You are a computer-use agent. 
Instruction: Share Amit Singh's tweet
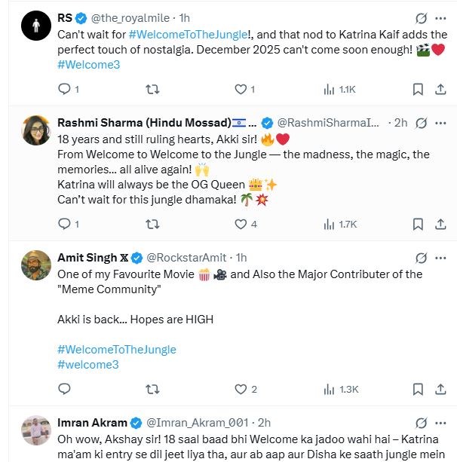(442, 389)
